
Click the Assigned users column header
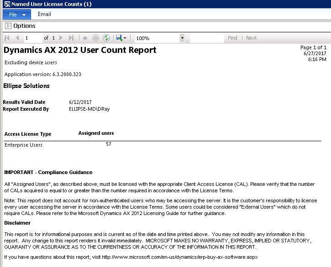(x=96, y=133)
